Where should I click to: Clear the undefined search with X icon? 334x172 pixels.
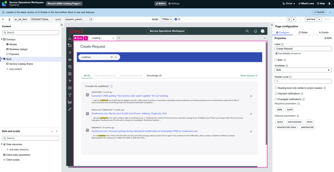pyautogui.click(x=111, y=57)
